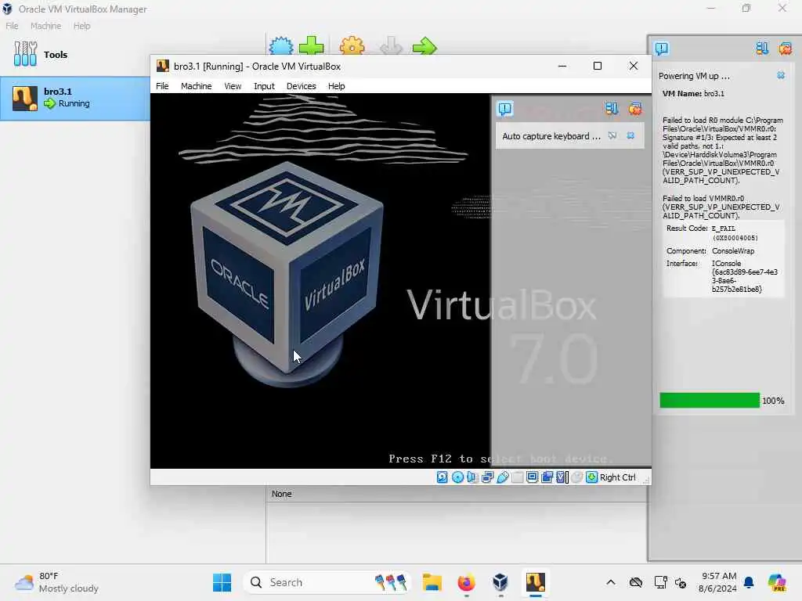802x601 pixels.
Task: Clear all notifications in Manager panel
Action: [785, 49]
